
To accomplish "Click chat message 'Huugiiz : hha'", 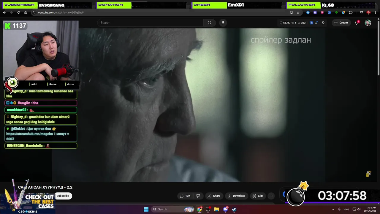I will pos(41,103).
